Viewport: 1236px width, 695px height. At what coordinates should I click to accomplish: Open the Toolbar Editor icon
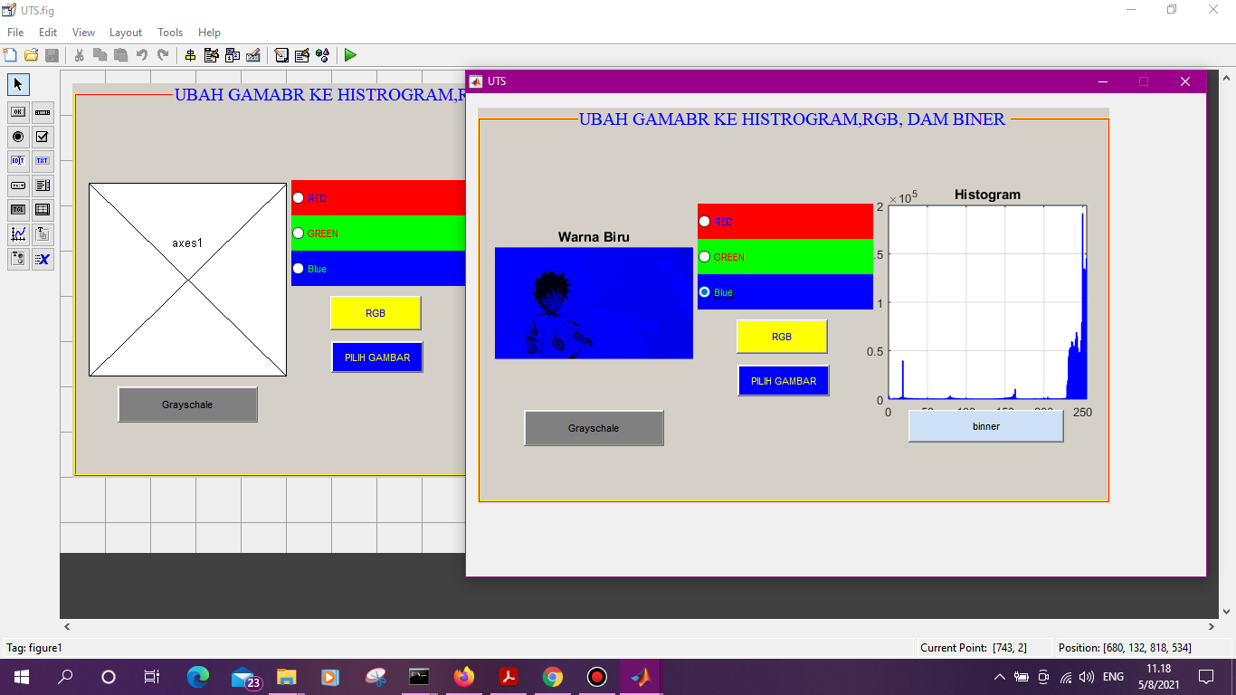tap(253, 55)
